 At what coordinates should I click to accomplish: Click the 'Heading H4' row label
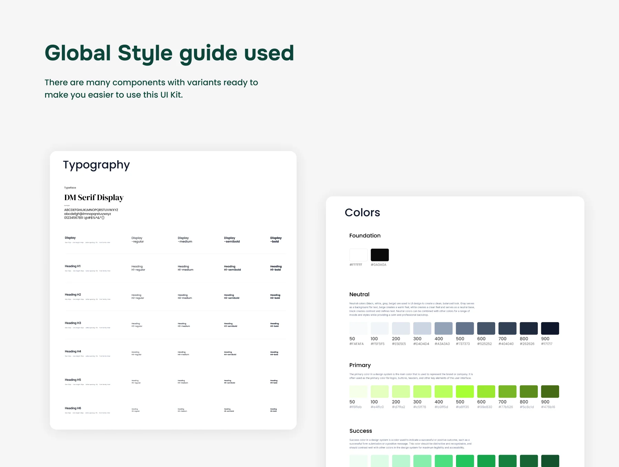73,352
